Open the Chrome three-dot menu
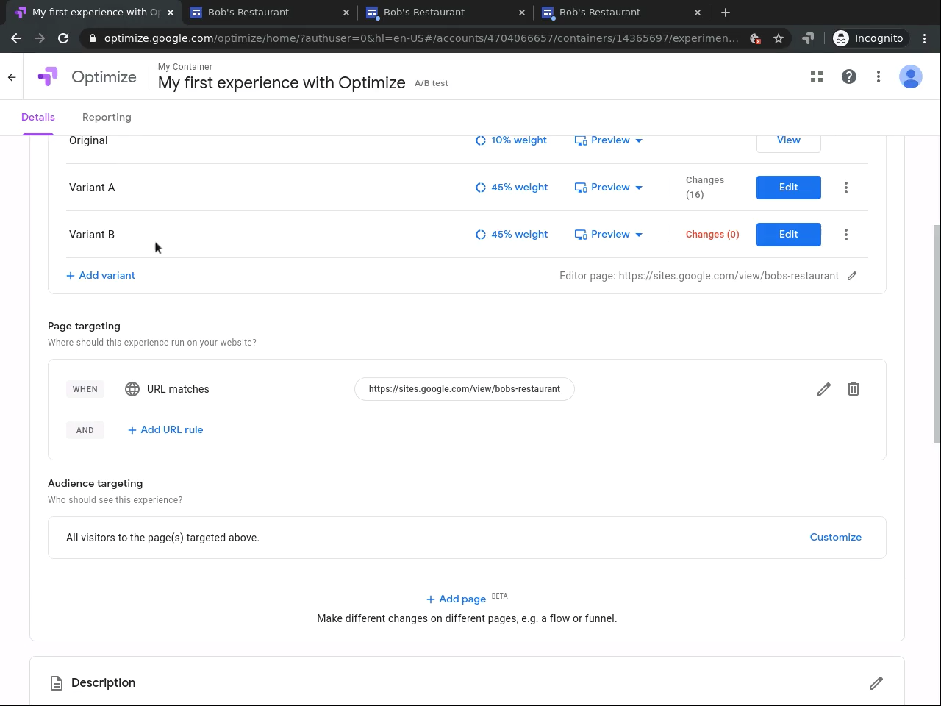Screen dimensions: 941x706 (925, 38)
